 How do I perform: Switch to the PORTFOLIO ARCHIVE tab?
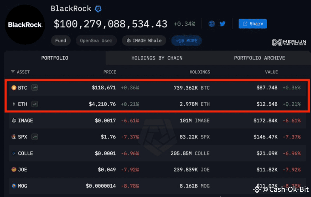click(x=259, y=58)
